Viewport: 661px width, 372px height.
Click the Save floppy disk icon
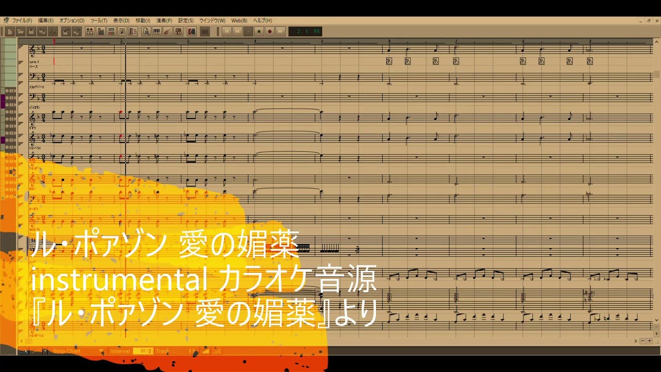coord(32,32)
